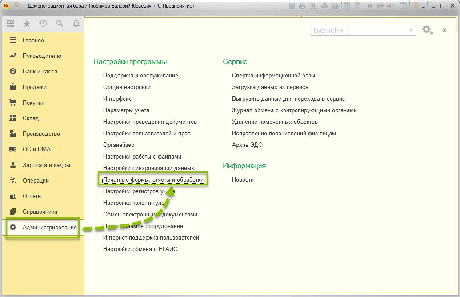
Task: Open Печатные формы, отчеты и обработки
Action: click(x=153, y=180)
